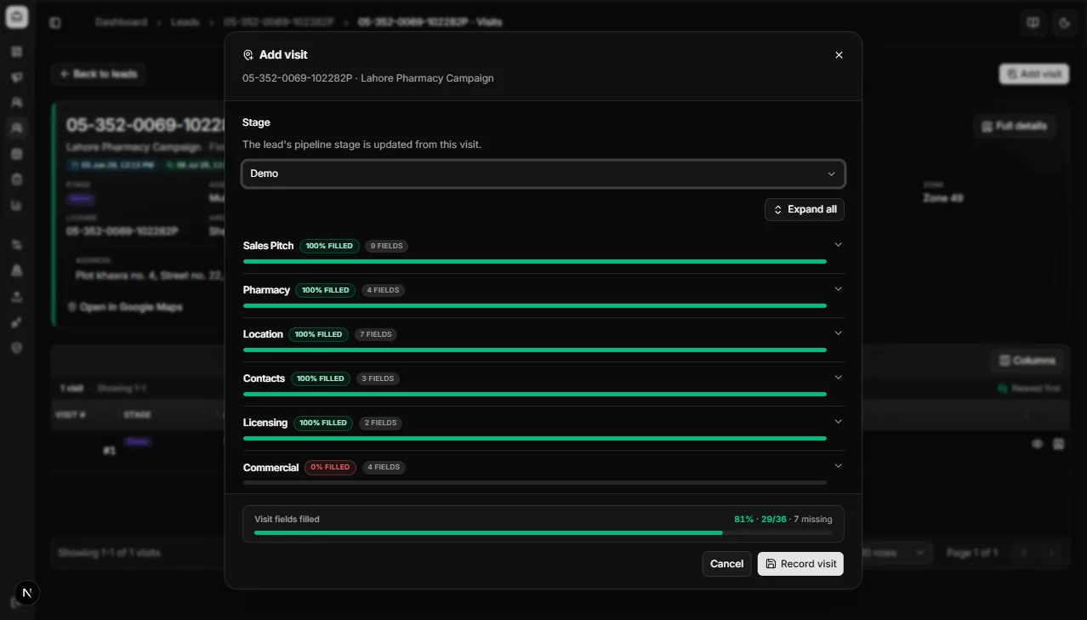Click the 'The lead's pipeline stage is updated' description text
Screen dimensions: 1087x620
coord(361,145)
